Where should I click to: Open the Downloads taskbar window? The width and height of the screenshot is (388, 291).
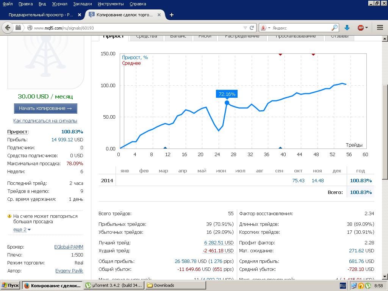pyautogui.click(x=176, y=285)
